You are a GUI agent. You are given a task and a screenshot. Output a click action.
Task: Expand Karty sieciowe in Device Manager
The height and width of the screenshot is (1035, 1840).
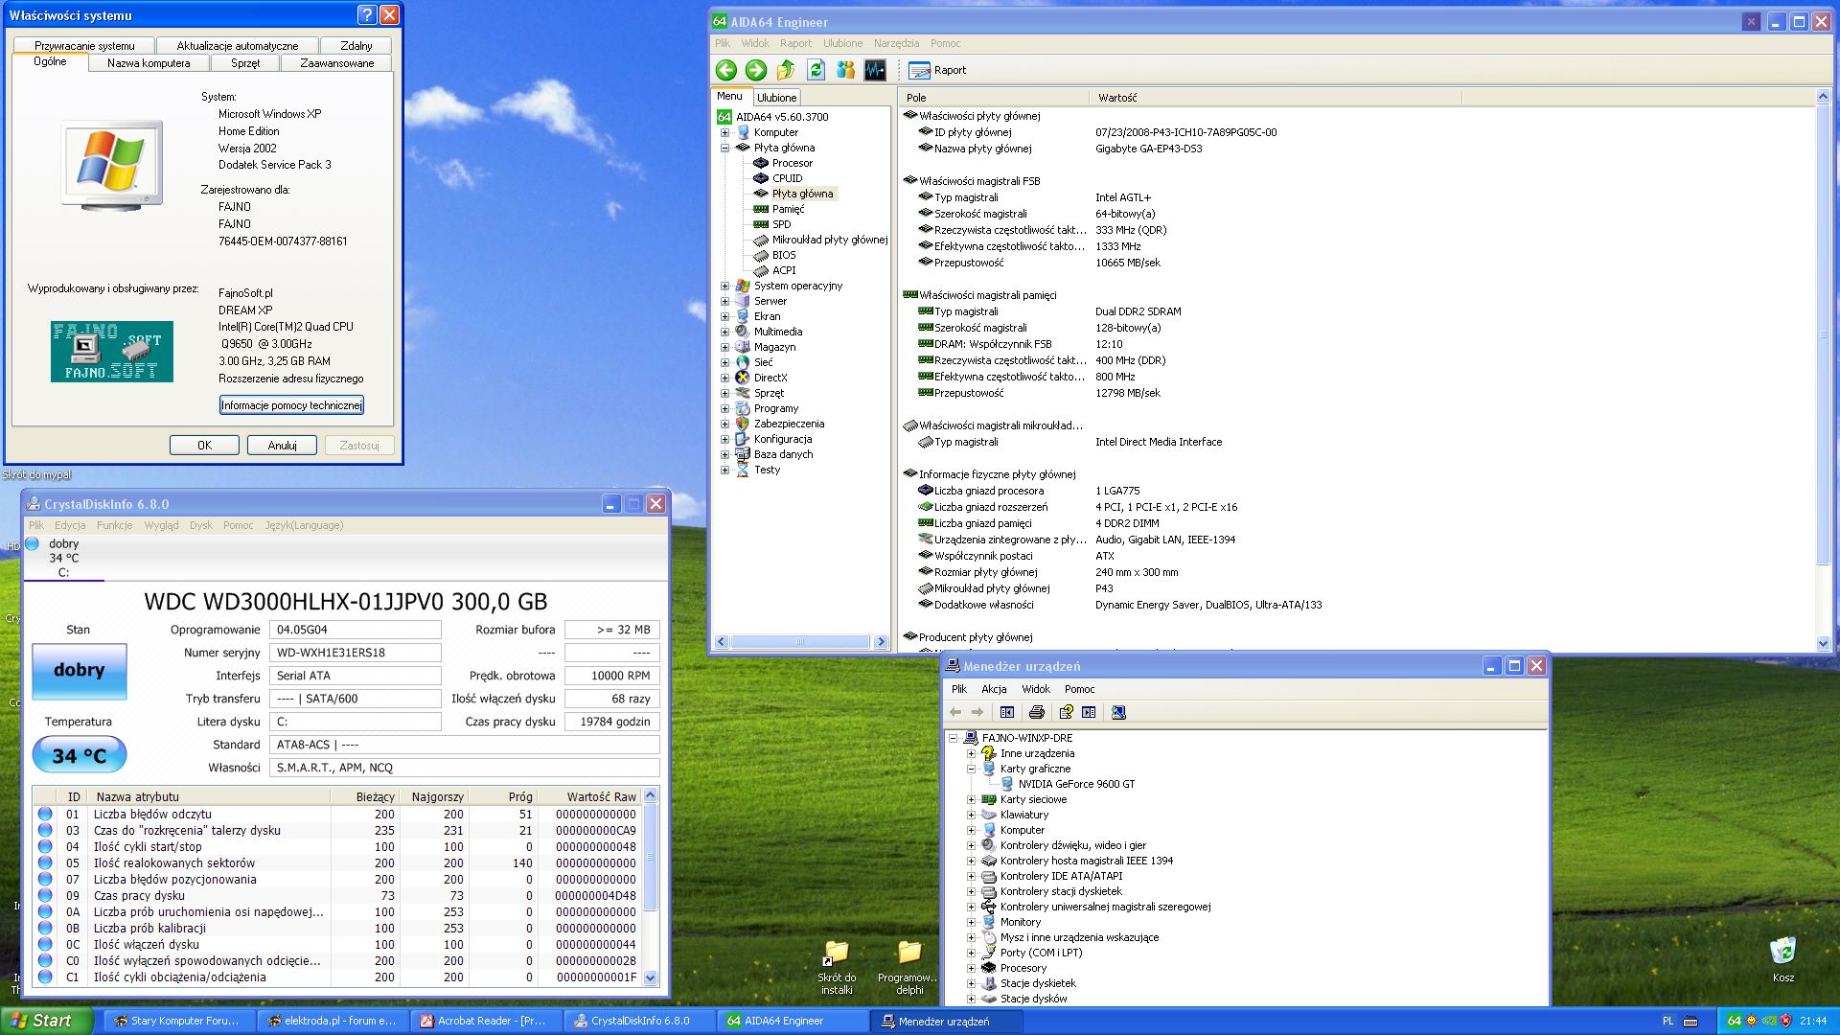(971, 799)
